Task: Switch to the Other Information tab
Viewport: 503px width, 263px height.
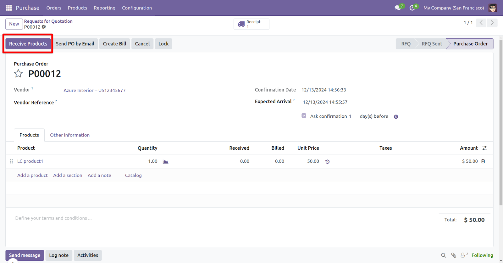Action: point(70,135)
